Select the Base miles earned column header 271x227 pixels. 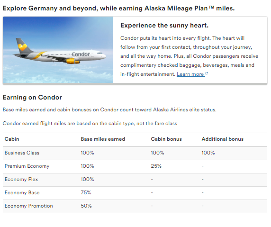click(103, 139)
